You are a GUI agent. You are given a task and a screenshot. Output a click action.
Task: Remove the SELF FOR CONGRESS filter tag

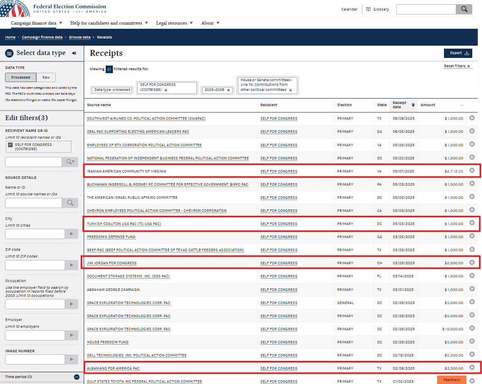(166, 90)
